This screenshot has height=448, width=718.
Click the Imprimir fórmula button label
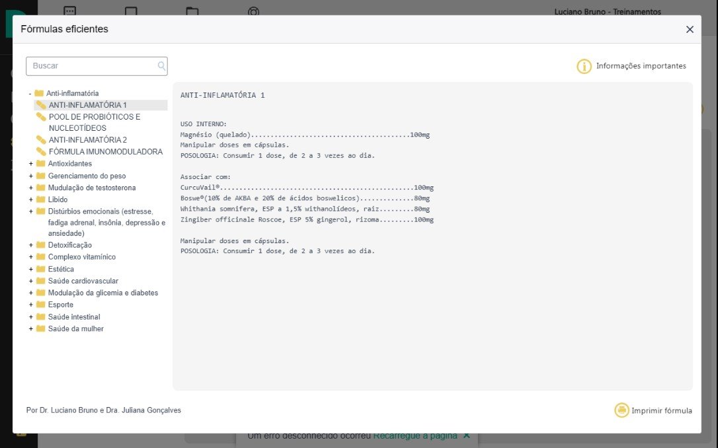coord(662,410)
